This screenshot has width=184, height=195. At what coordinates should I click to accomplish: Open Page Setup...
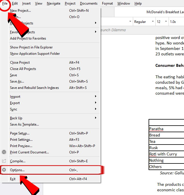(x=54, y=133)
